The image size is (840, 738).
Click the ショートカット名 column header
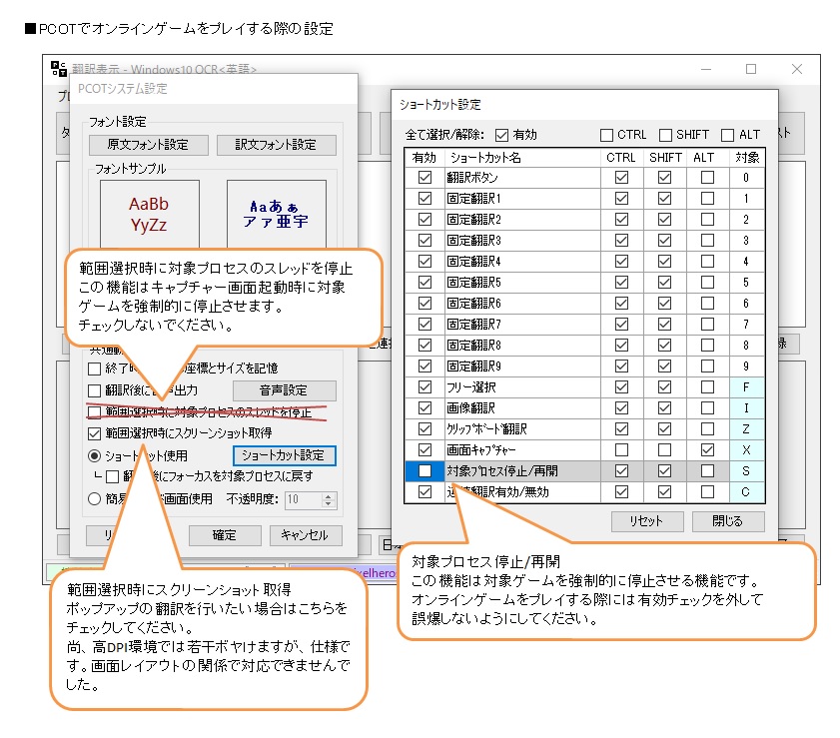click(522, 158)
